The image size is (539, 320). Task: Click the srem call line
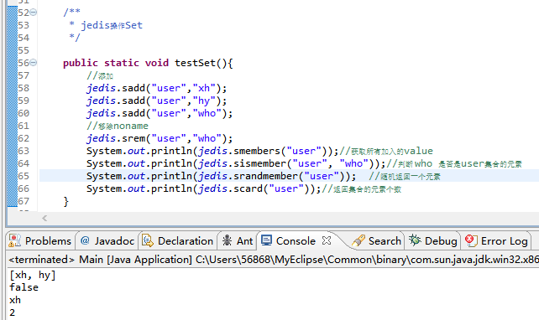click(160, 138)
